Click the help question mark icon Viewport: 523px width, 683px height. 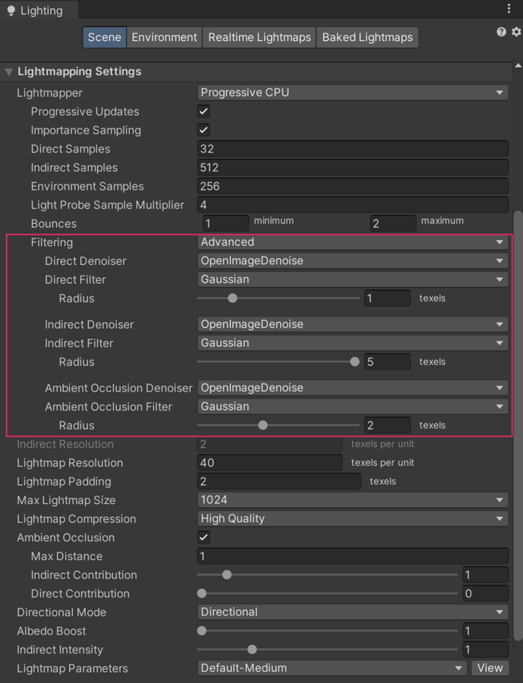pyautogui.click(x=500, y=32)
